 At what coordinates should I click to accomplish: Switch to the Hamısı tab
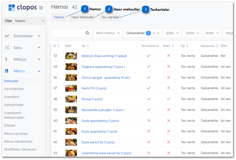59,17
